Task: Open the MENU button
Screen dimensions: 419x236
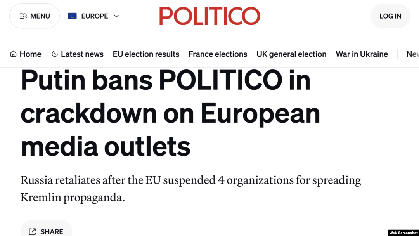Action: point(35,16)
